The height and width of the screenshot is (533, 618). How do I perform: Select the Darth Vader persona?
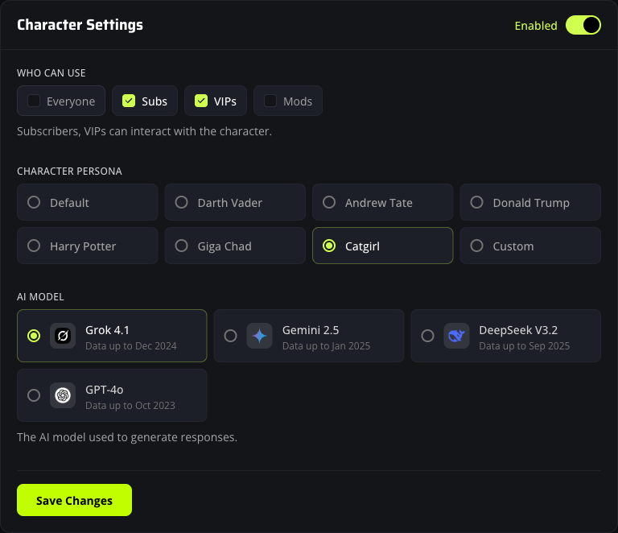tap(235, 202)
